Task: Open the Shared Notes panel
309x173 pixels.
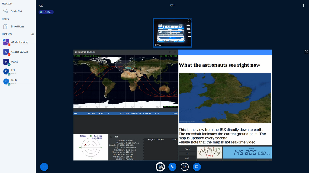Action: (18, 26)
